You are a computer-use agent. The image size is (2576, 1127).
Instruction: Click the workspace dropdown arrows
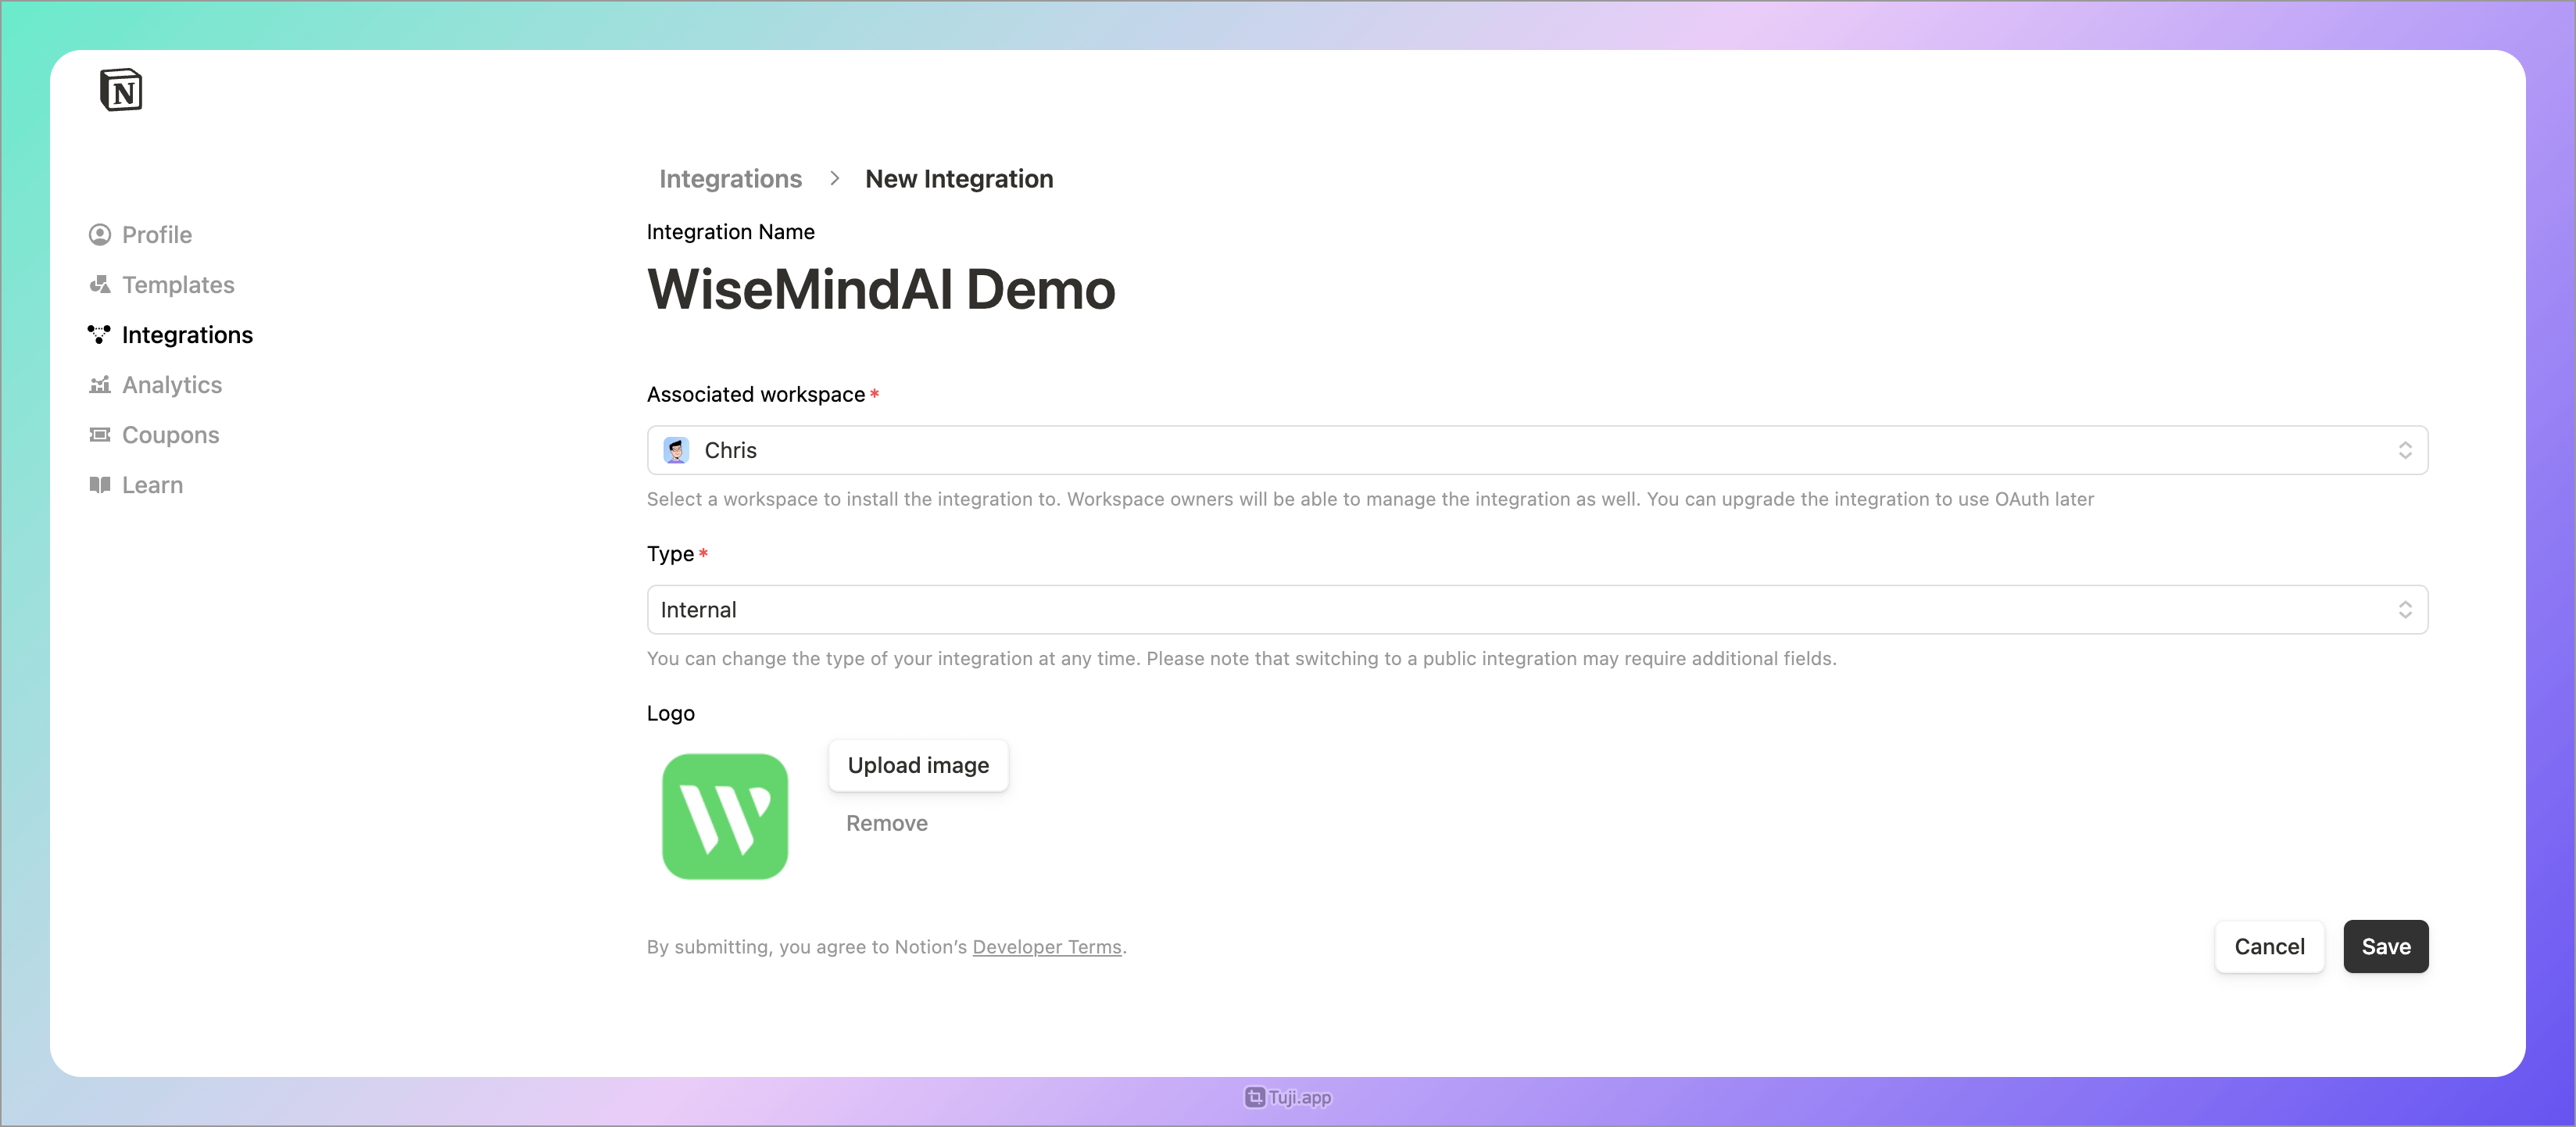(x=2404, y=451)
